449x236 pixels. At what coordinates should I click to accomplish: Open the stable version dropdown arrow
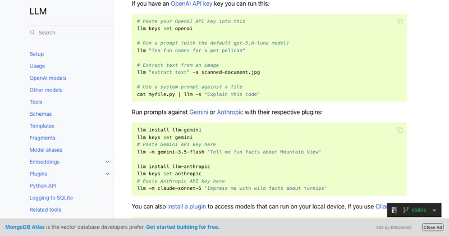point(434,210)
